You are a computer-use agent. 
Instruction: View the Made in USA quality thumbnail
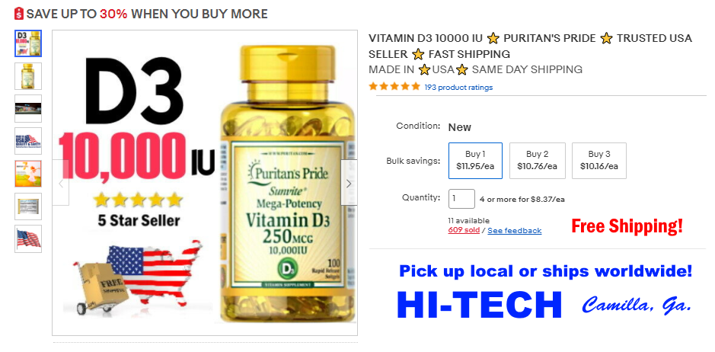(28, 141)
